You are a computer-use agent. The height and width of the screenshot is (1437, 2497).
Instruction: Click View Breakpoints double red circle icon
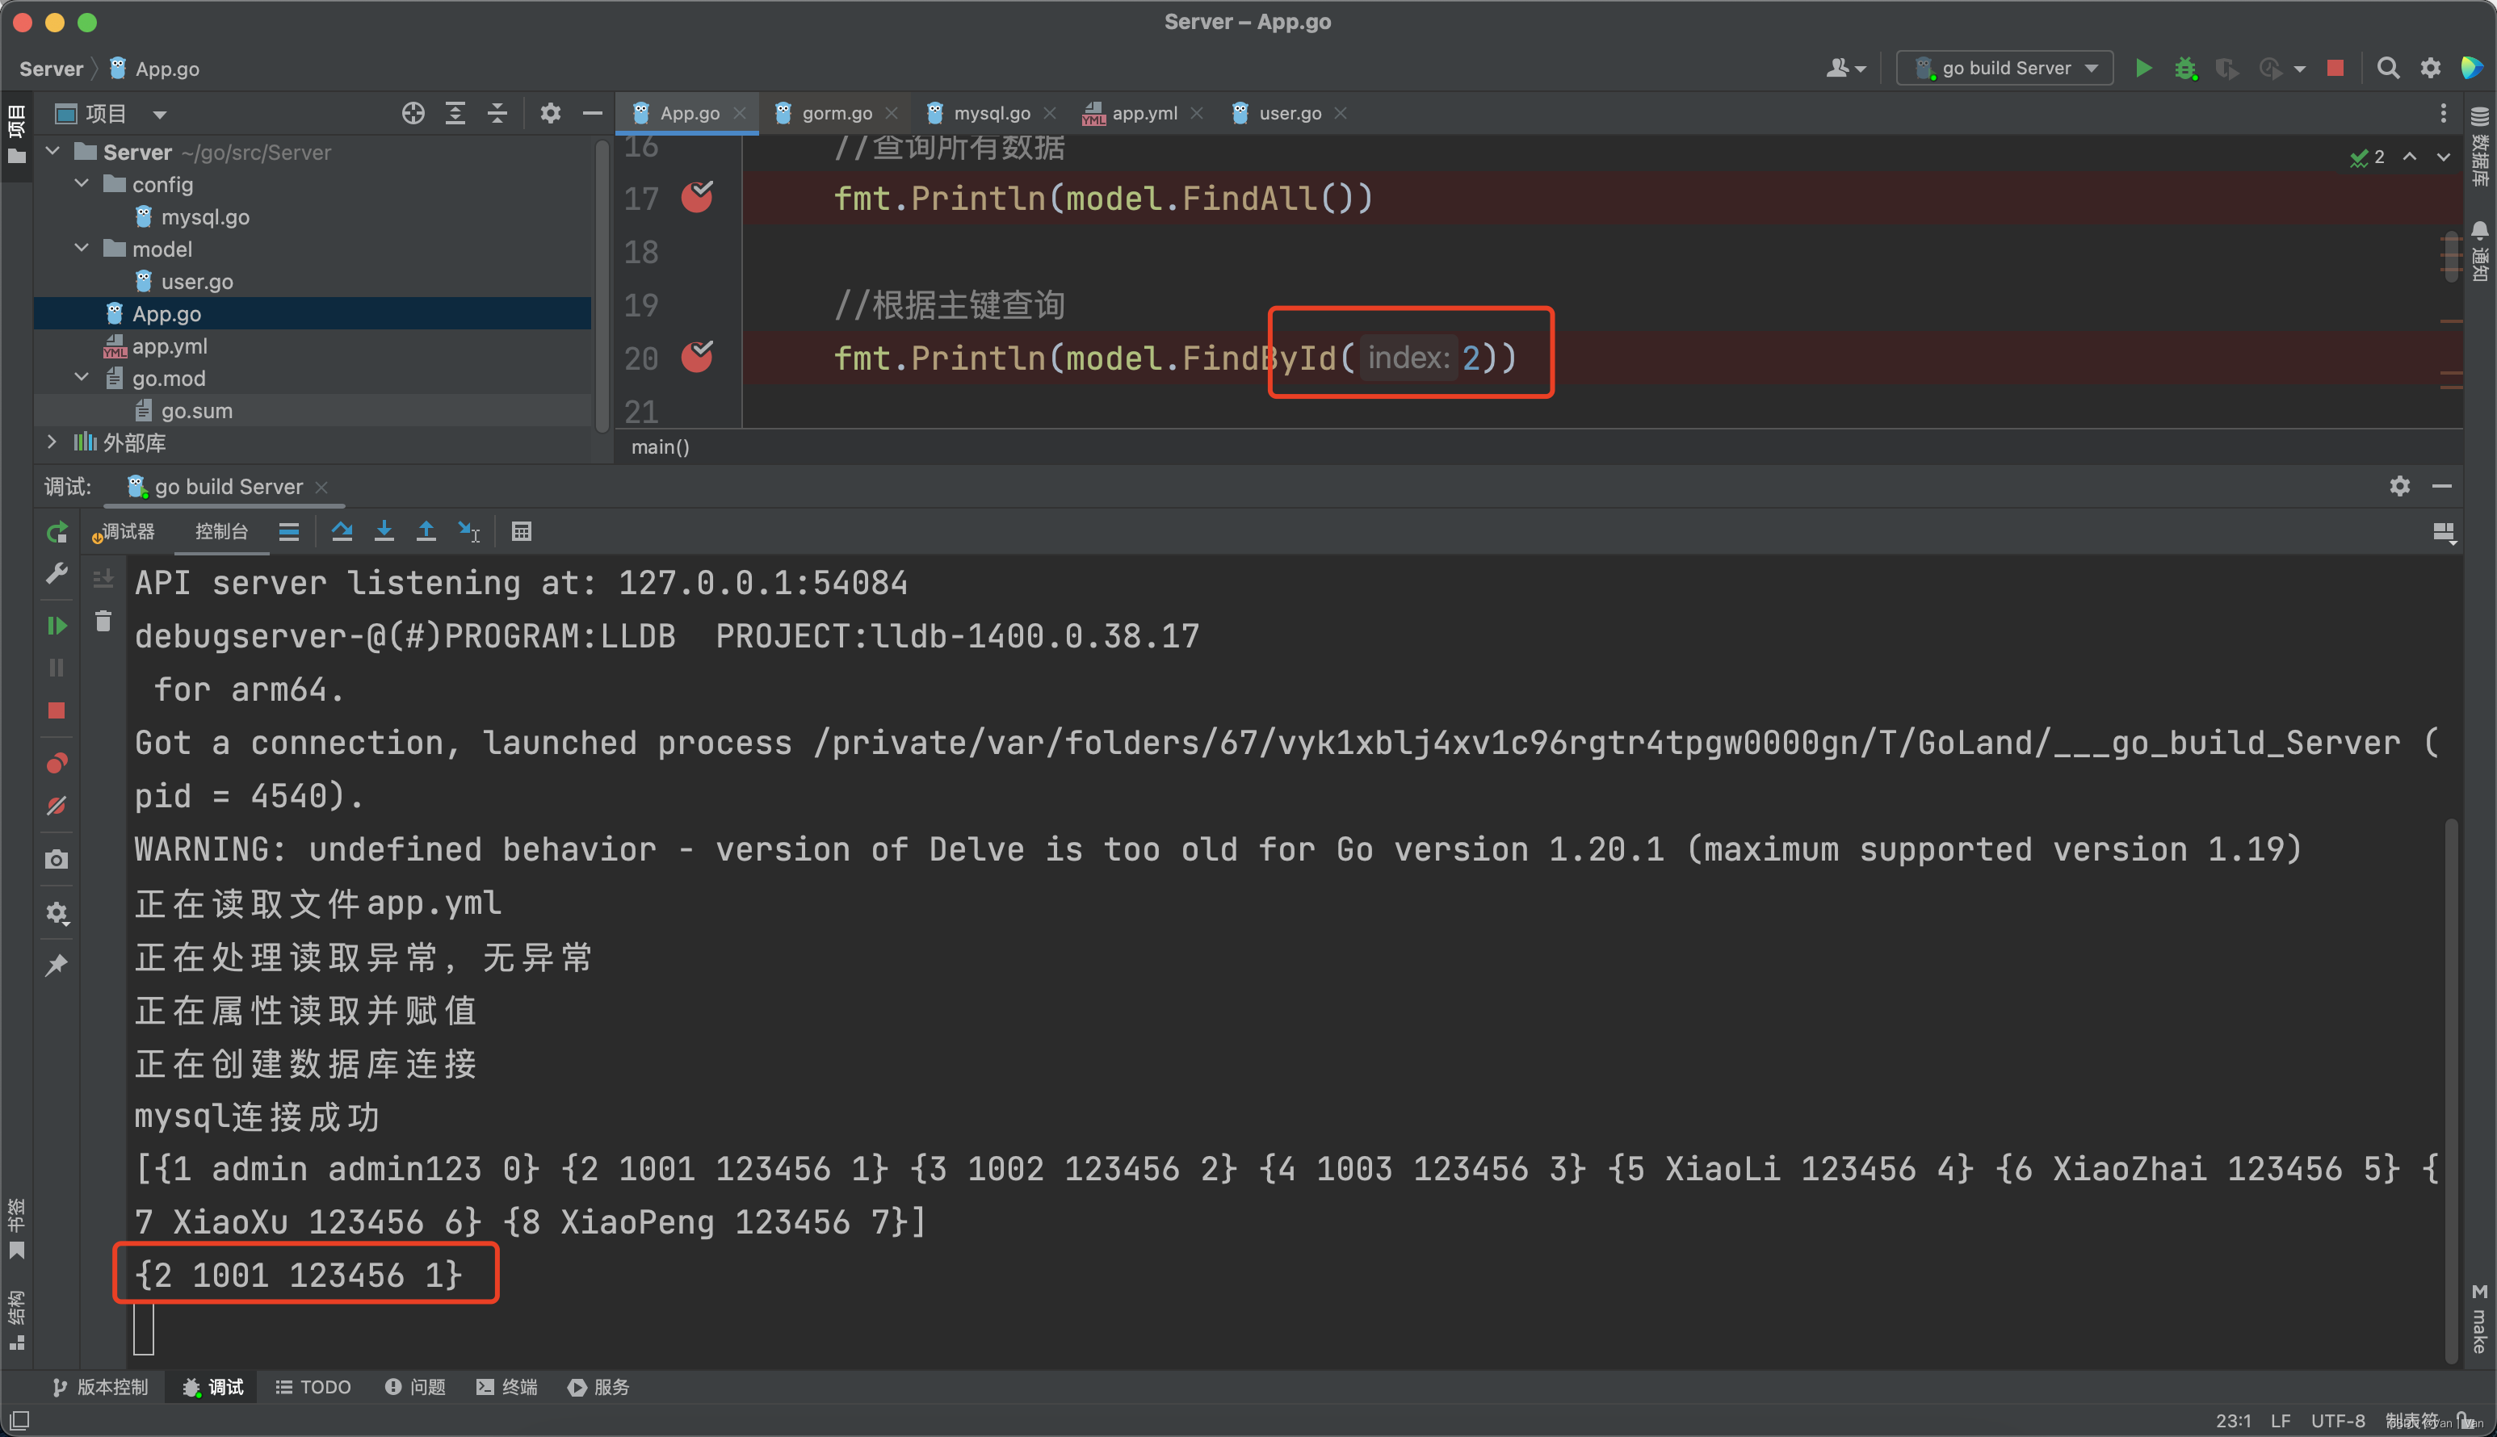point(57,763)
